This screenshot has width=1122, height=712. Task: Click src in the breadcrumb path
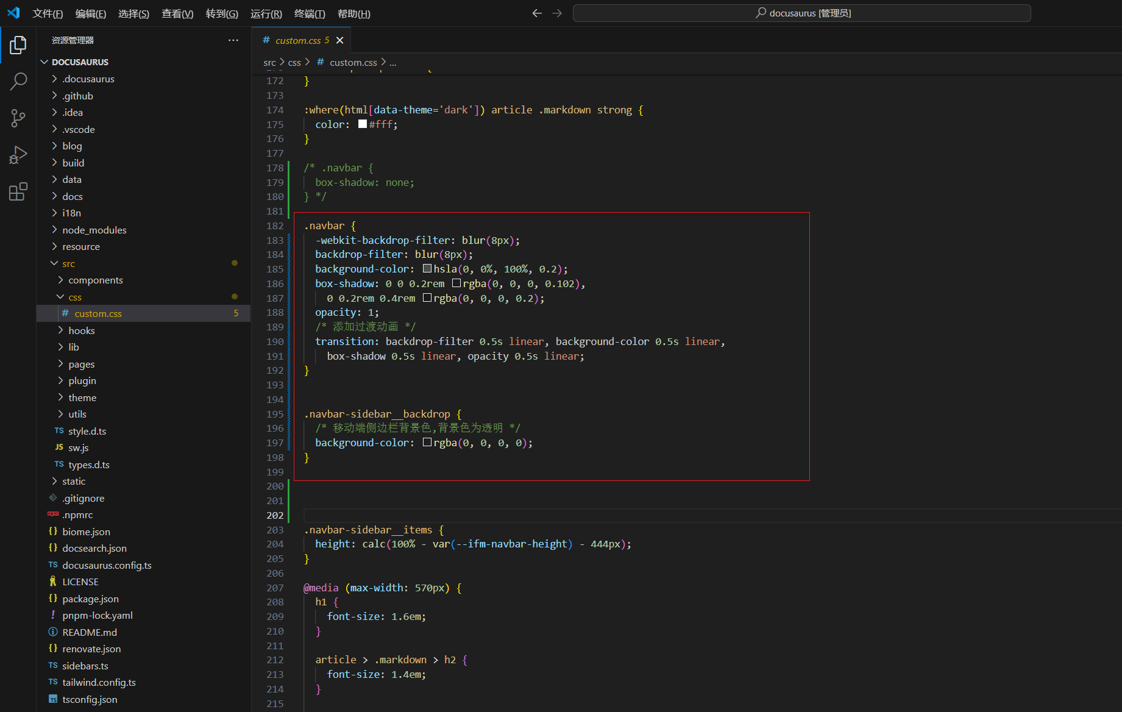[269, 62]
